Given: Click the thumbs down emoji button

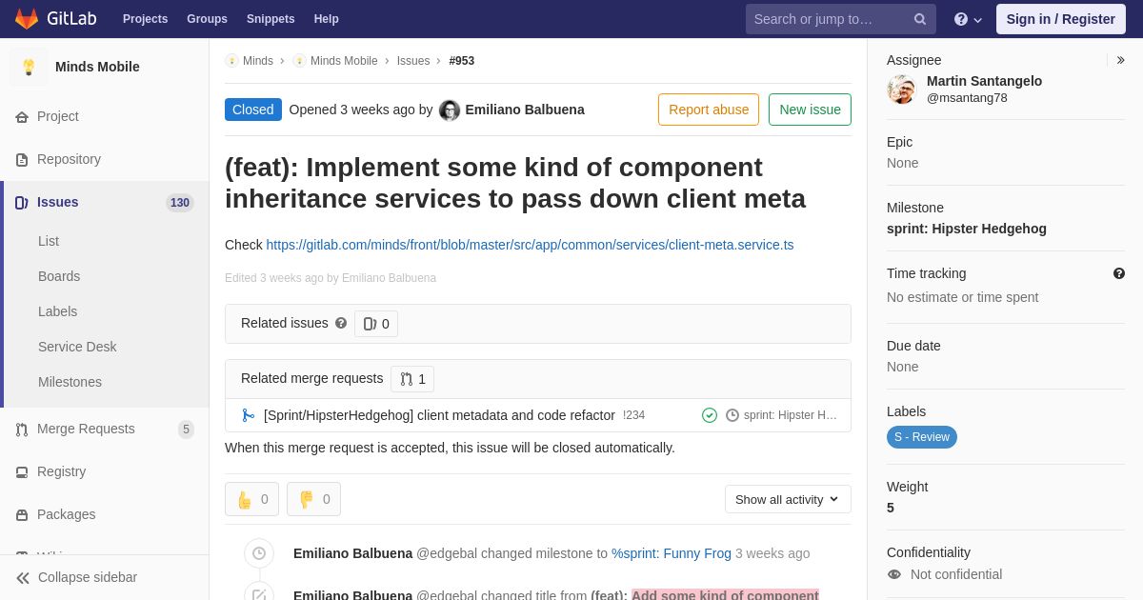Looking at the screenshot, I should (314, 499).
